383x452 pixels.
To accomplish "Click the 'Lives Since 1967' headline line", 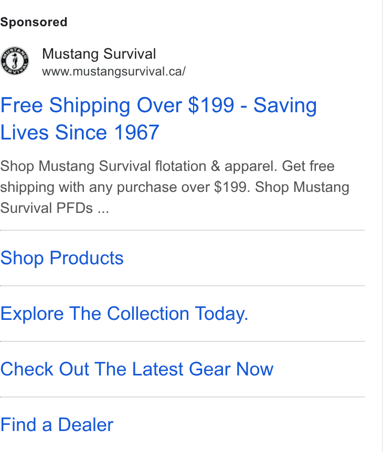I will pyautogui.click(x=80, y=132).
